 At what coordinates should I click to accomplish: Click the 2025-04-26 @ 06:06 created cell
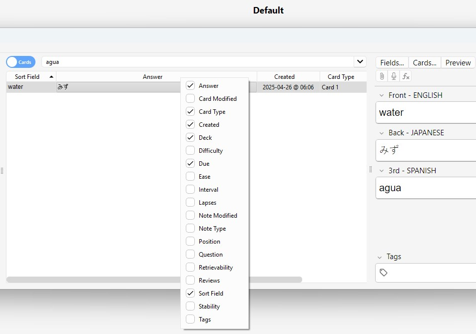tap(288, 87)
